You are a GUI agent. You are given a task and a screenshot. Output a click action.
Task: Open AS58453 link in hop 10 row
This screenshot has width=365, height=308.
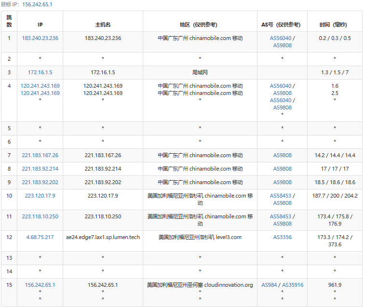(x=281, y=196)
